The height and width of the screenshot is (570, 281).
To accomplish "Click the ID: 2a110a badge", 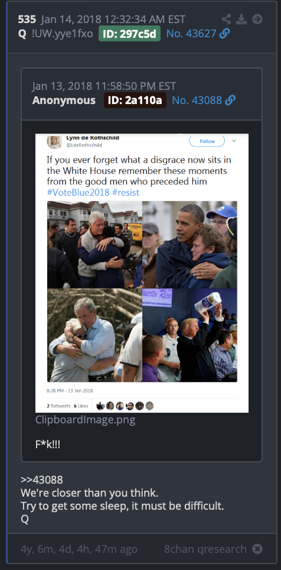I will pos(135,100).
